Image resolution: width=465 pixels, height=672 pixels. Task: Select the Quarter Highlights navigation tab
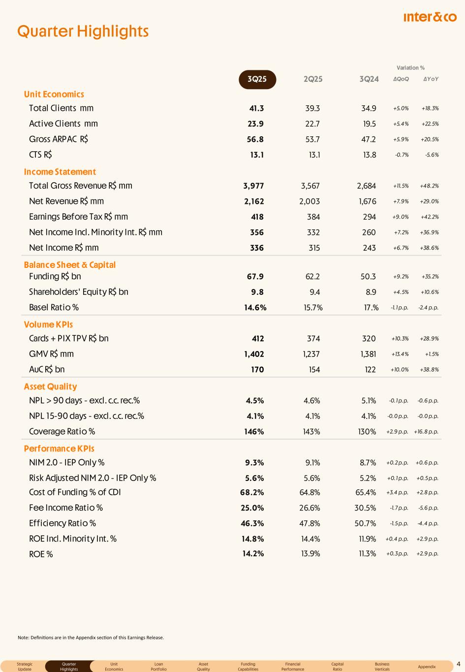click(69, 667)
